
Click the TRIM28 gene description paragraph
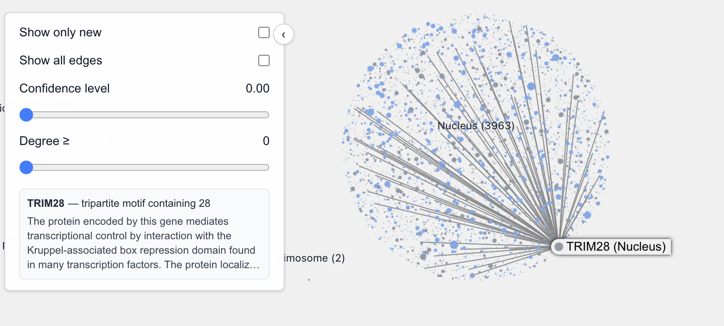pyautogui.click(x=141, y=243)
